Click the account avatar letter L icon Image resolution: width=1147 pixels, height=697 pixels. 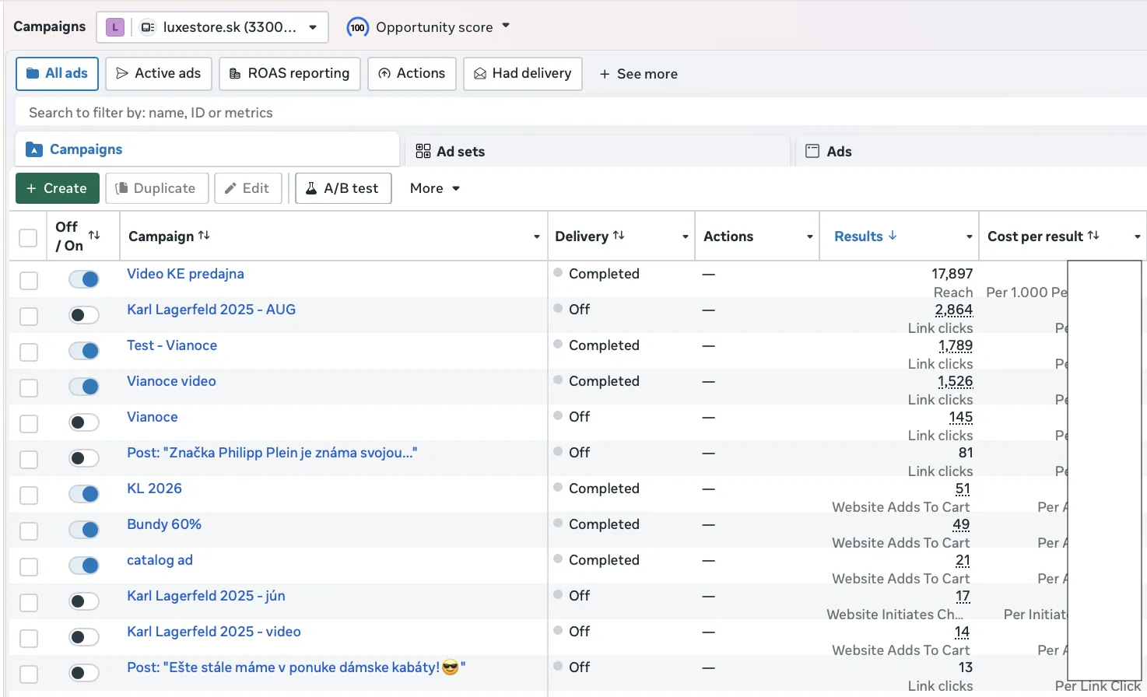pos(115,27)
